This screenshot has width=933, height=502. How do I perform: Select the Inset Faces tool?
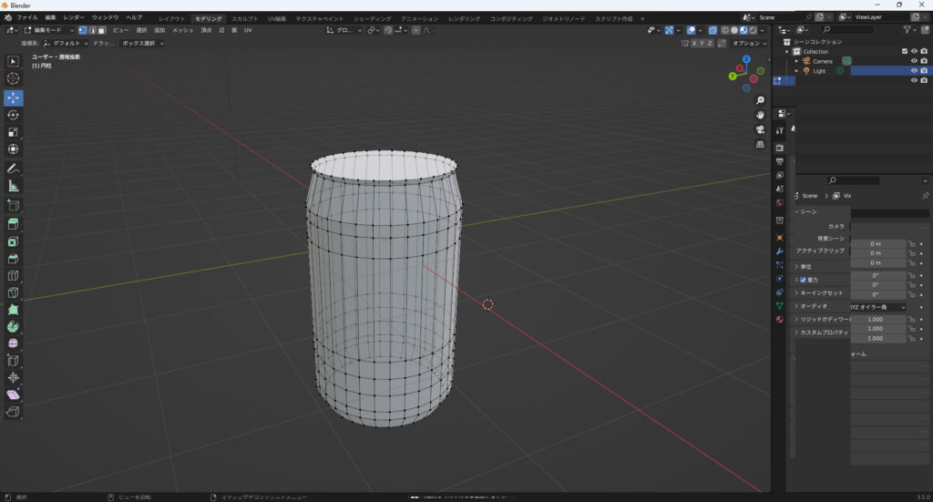[13, 241]
